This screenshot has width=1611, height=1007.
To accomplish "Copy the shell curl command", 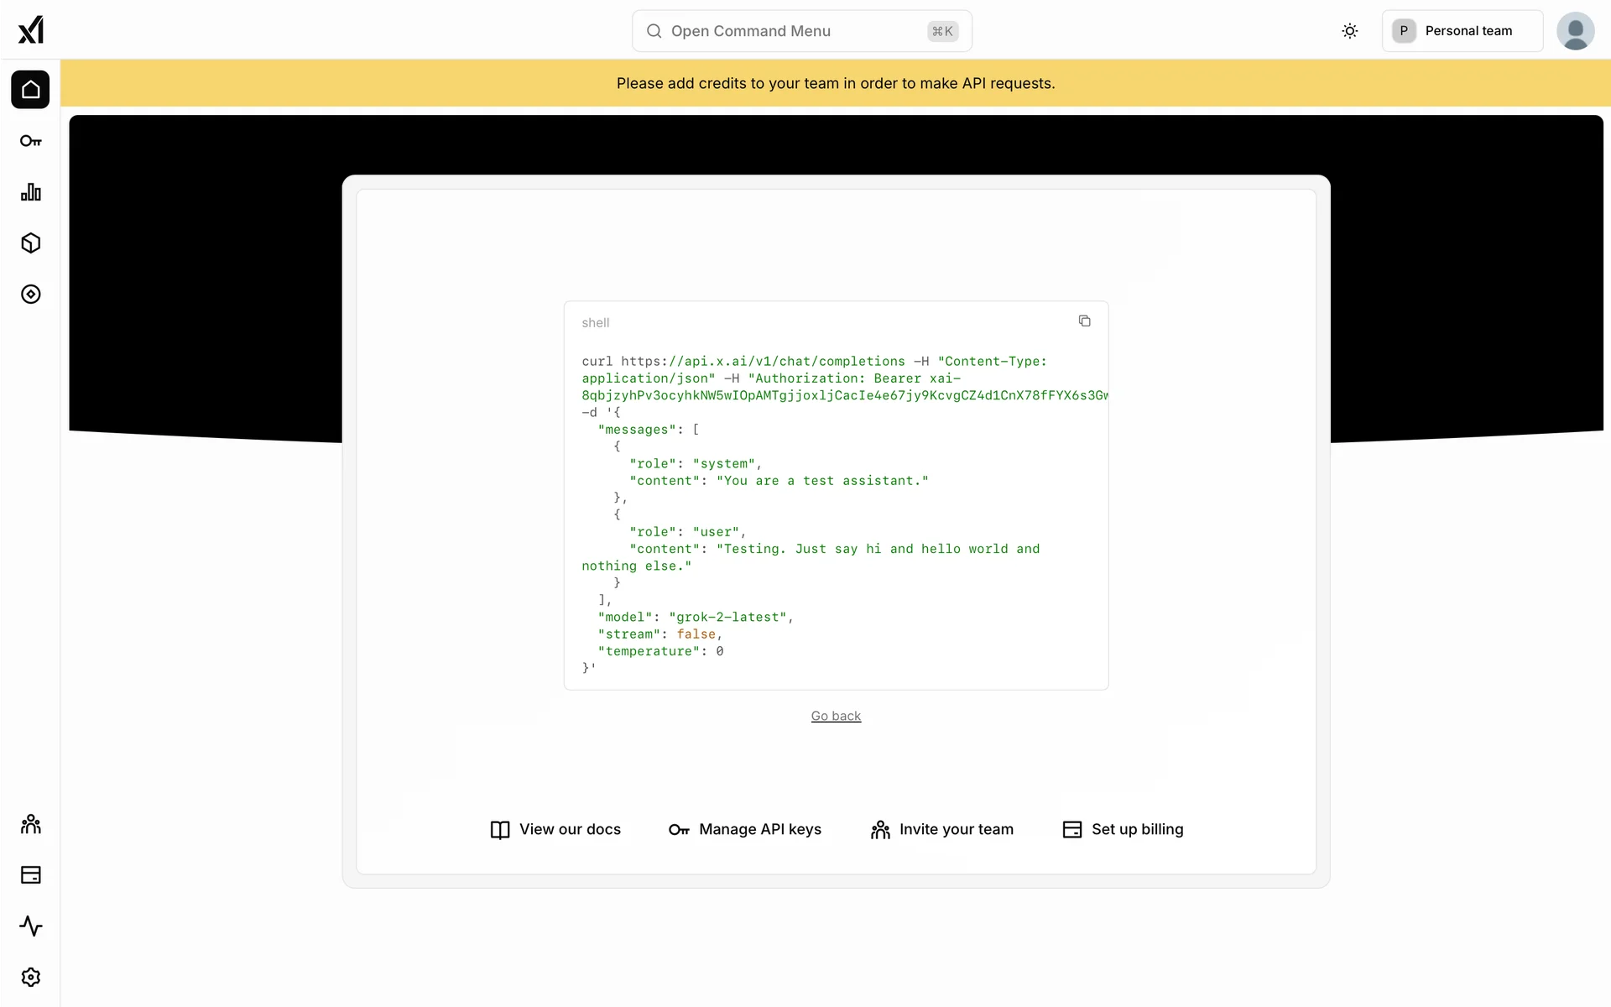I will click(x=1084, y=321).
